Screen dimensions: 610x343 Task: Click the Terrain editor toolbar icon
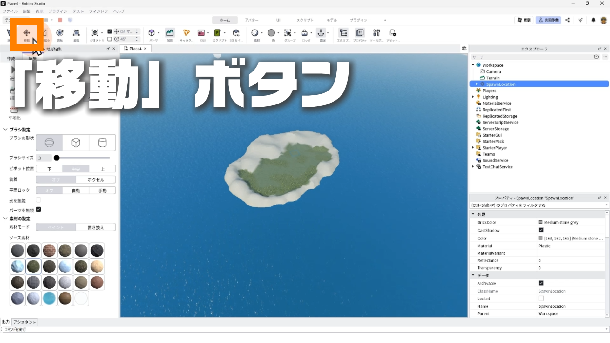pos(170,33)
